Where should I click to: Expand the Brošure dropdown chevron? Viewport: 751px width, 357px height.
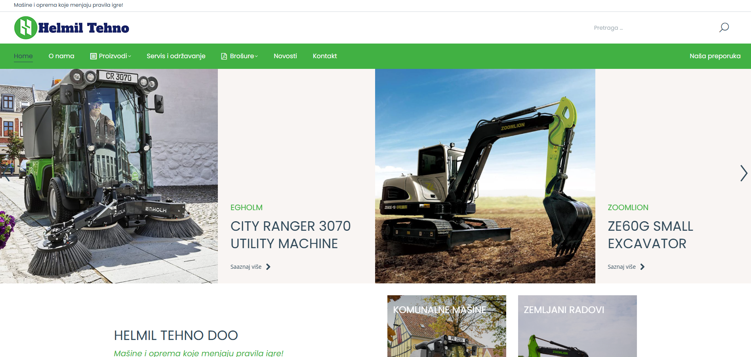[x=256, y=56]
